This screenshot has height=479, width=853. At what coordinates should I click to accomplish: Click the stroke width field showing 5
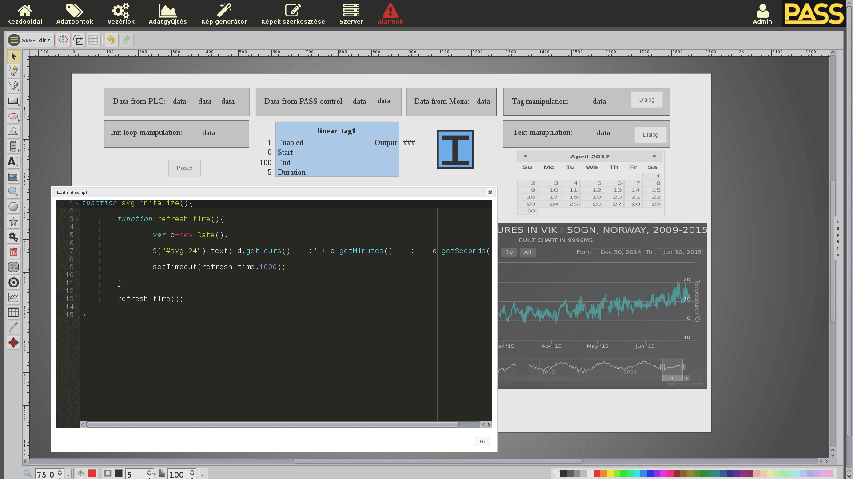pyautogui.click(x=136, y=474)
